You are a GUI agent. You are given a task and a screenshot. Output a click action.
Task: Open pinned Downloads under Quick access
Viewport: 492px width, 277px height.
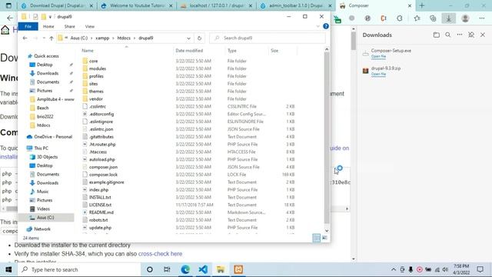click(48, 73)
